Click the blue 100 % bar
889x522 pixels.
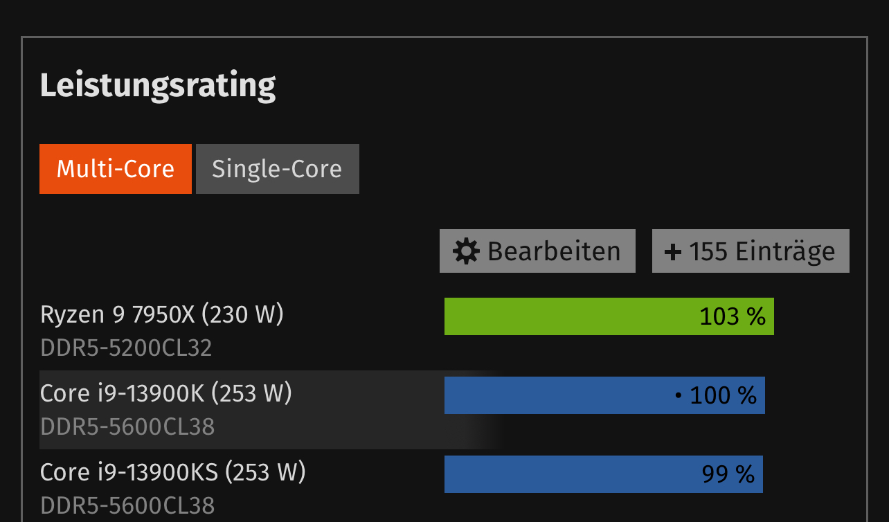click(604, 395)
